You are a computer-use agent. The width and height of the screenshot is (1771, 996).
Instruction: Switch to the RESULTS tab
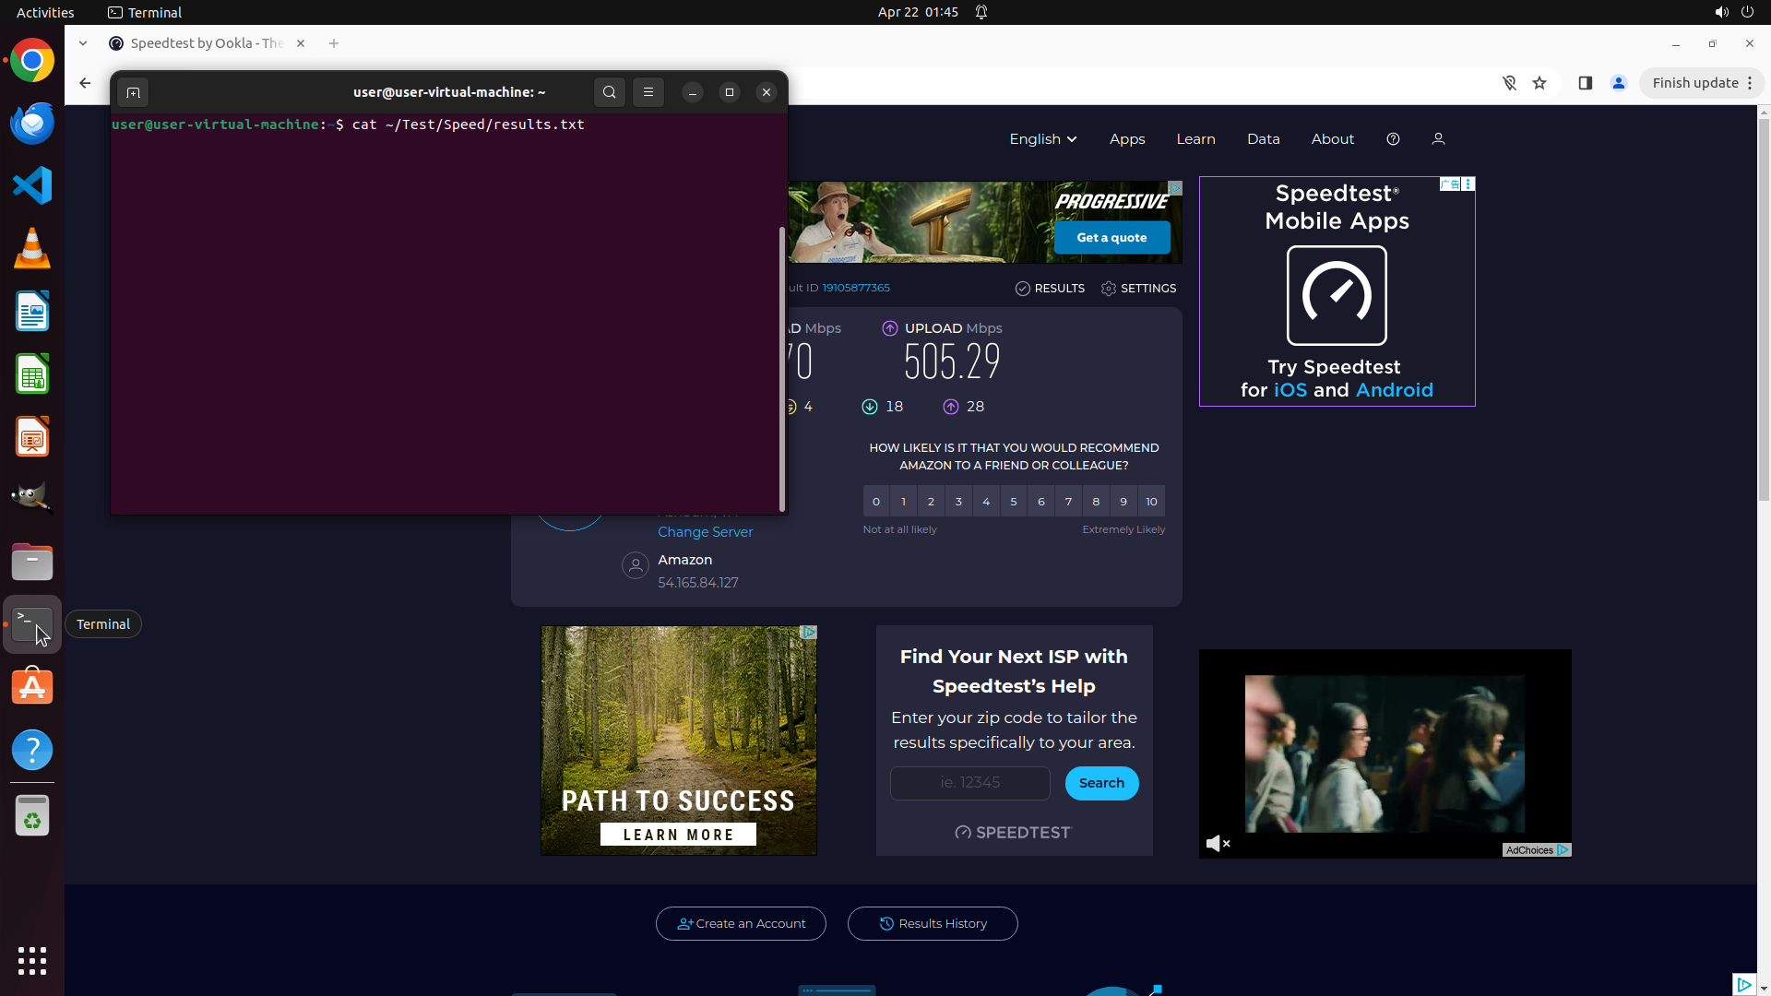pos(1050,289)
